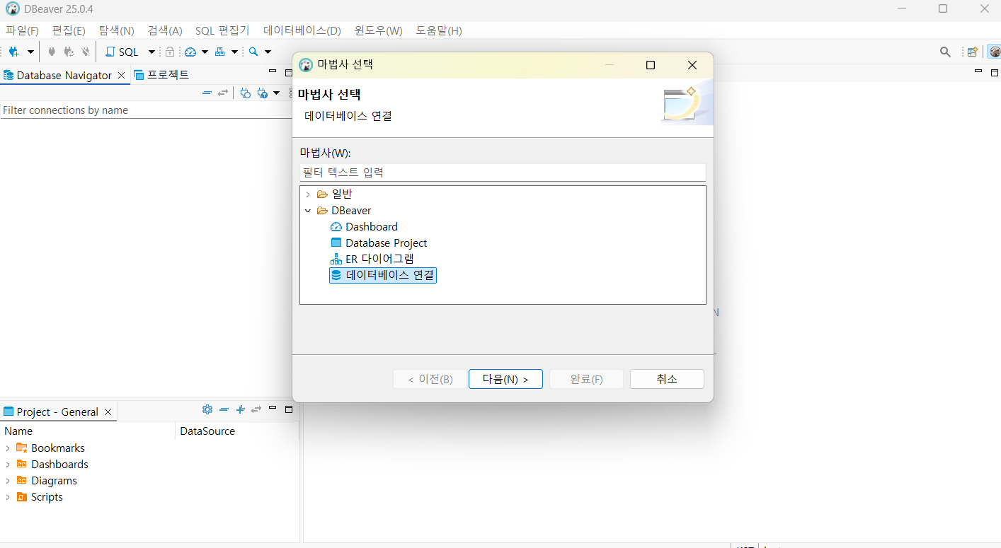Click the connection plug icon in Navigator toolbar
The height and width of the screenshot is (548, 1001).
(x=246, y=93)
